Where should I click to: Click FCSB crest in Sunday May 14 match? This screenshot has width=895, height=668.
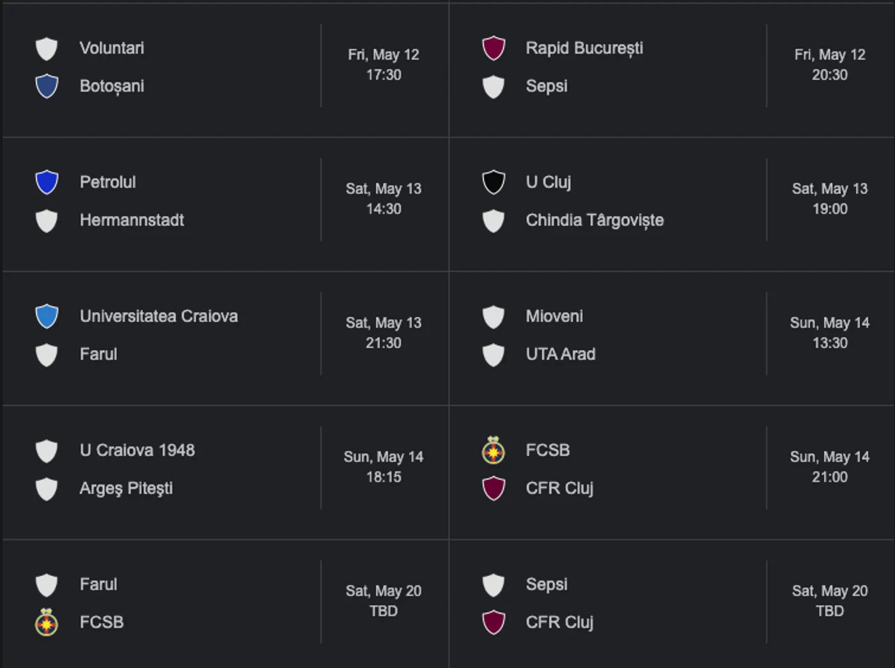point(493,450)
